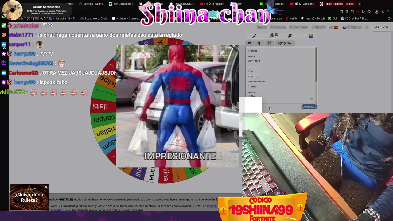Screen dimensions: 393x221
Task: Switch to the '(7) Cancion' YouTube tab
Action: coord(302,4)
